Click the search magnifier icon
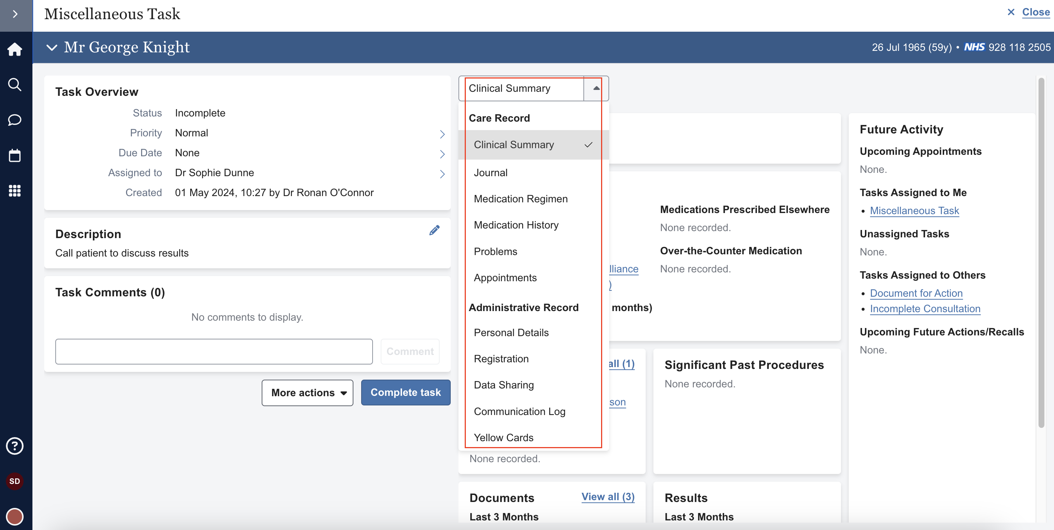Screen dimensions: 1054x530 [x=15, y=85]
